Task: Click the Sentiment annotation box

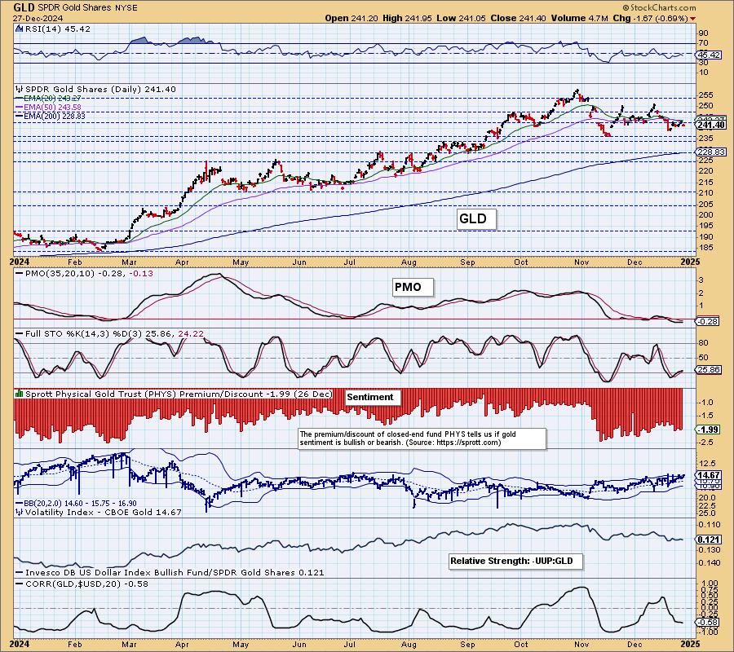Action: pos(372,397)
